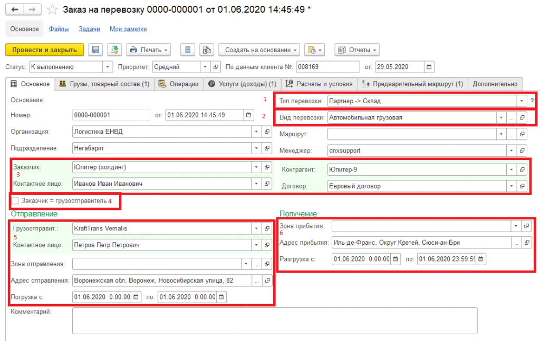Go back using the left arrow

[15, 10]
